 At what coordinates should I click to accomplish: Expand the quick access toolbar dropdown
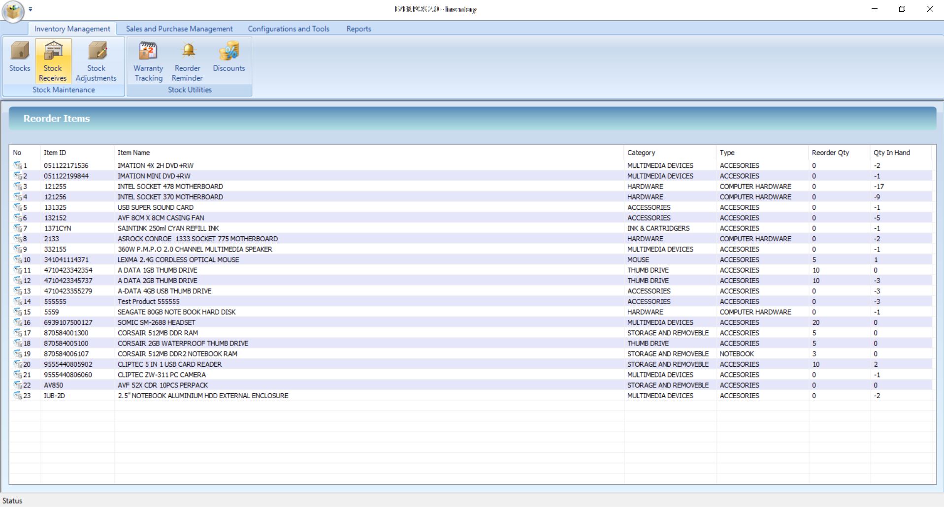pos(31,9)
